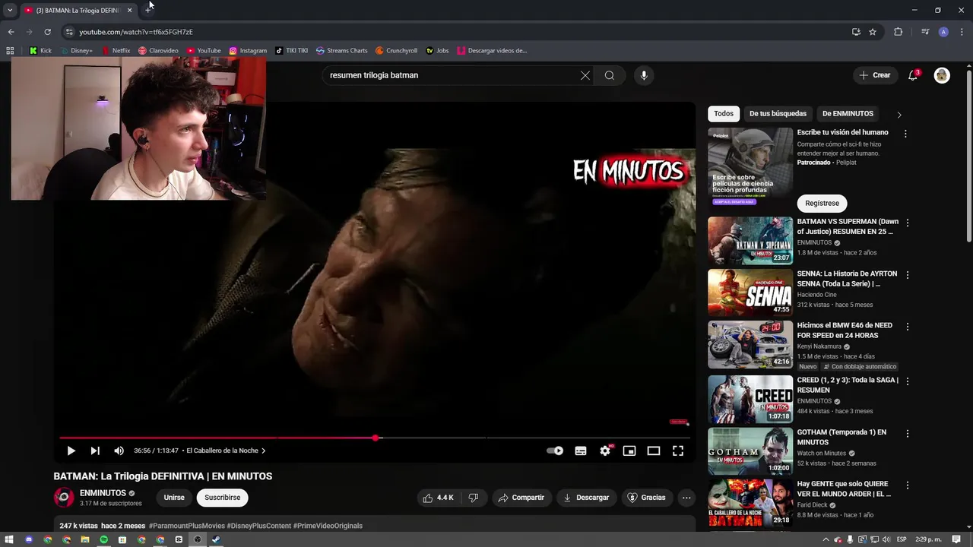The width and height of the screenshot is (973, 547).
Task: Open options for BMW E46 video
Action: pos(907,327)
